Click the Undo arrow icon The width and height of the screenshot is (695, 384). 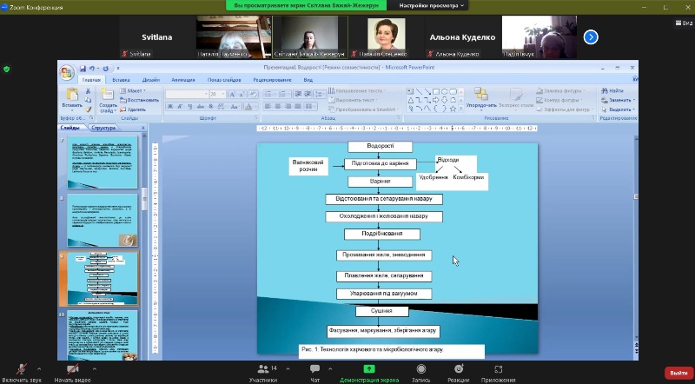click(x=92, y=69)
